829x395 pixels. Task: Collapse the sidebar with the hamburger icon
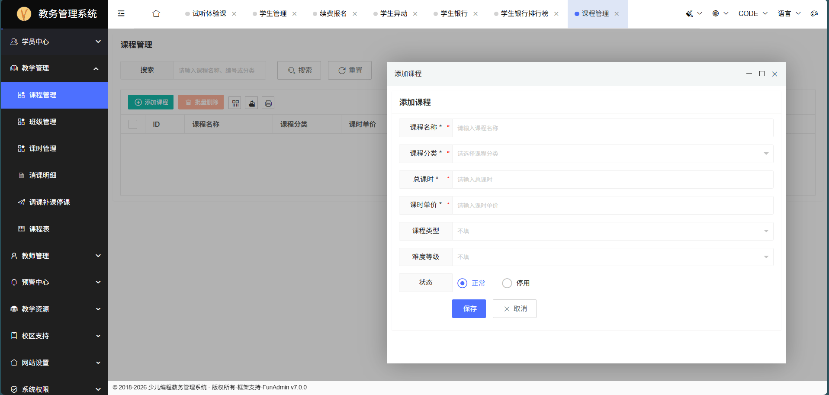click(121, 13)
